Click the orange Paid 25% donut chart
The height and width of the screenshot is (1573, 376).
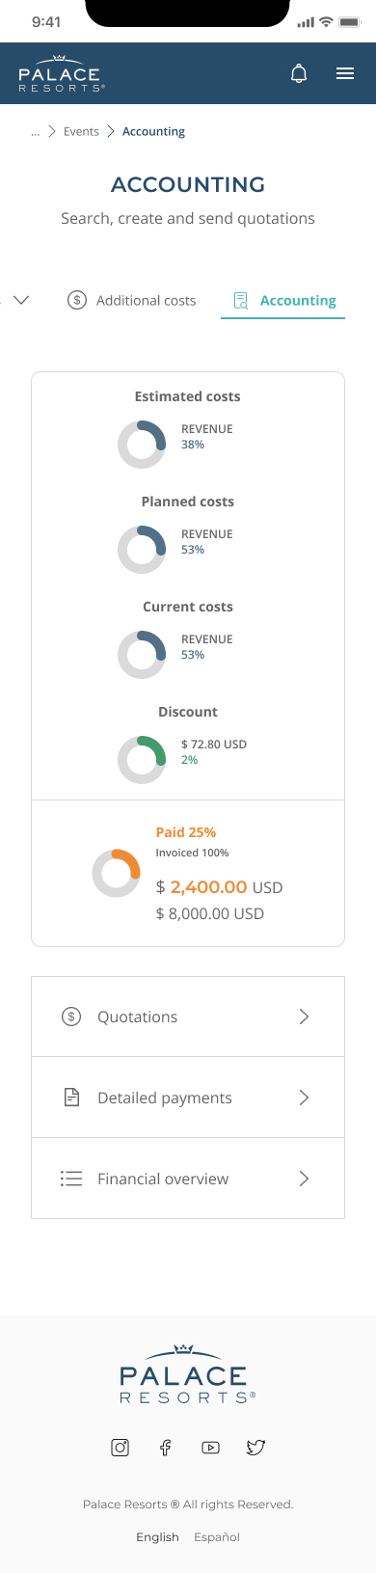[117, 873]
